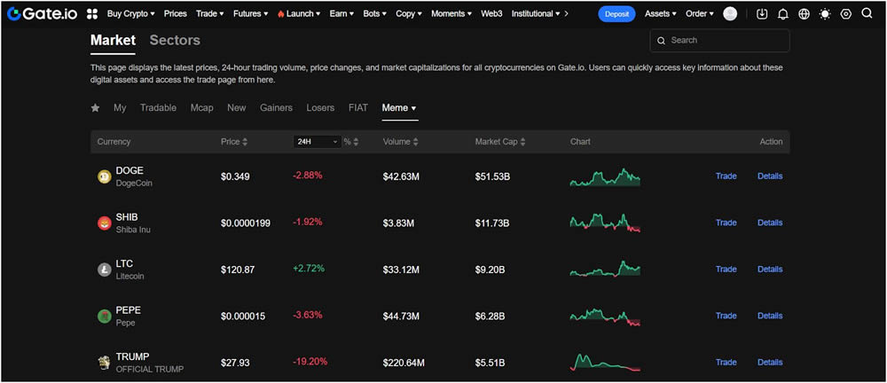Click the LTC price chart thumbnail
Viewport: 887px width, 383px height.
tap(605, 269)
